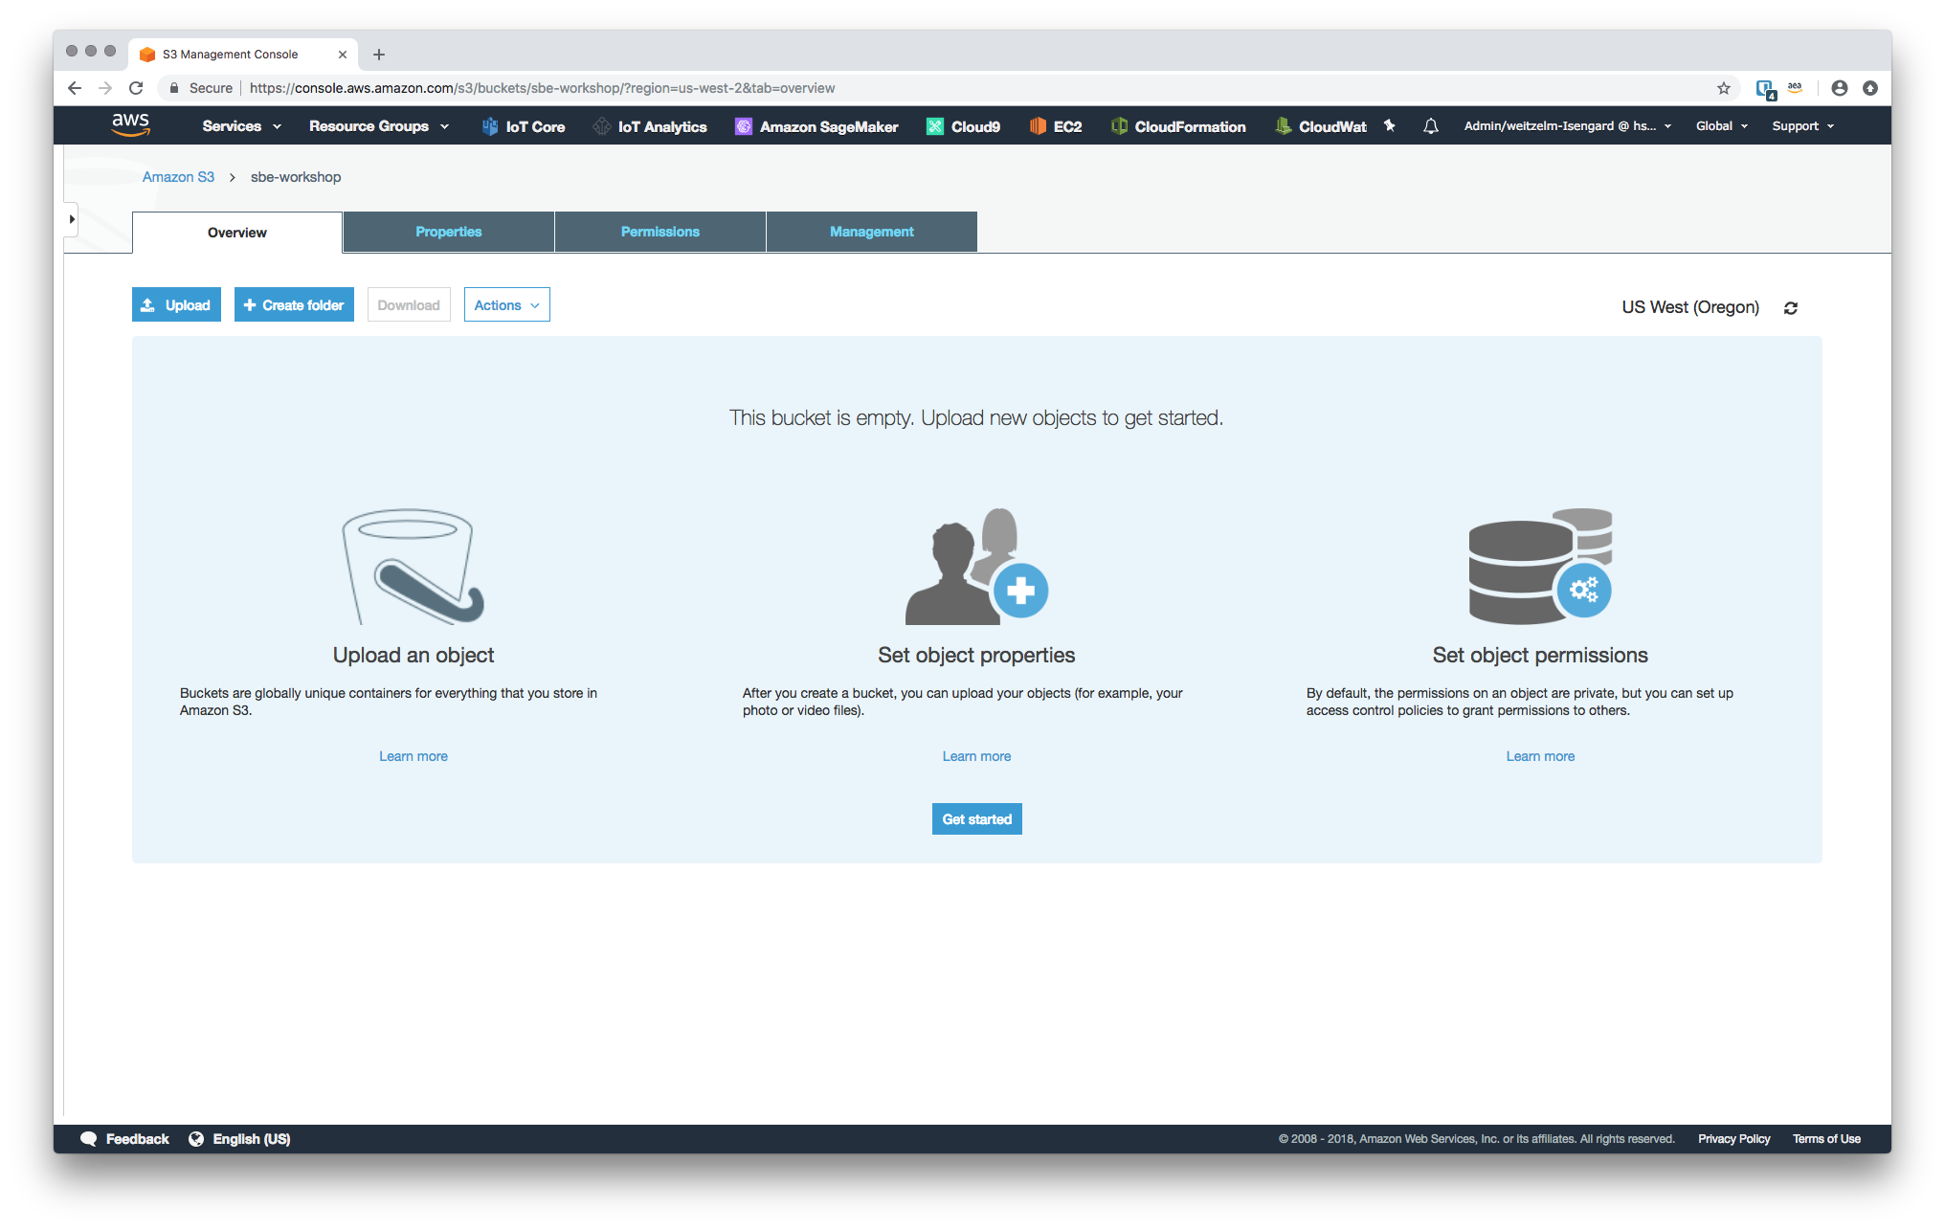Click the Secure lock site info
The width and height of the screenshot is (1945, 1230).
[201, 88]
